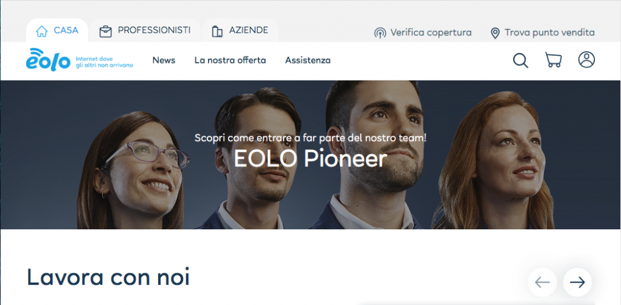Screen dimensions: 621x305
Task: Go to previous carousel slide arrow
Action: [542, 282]
